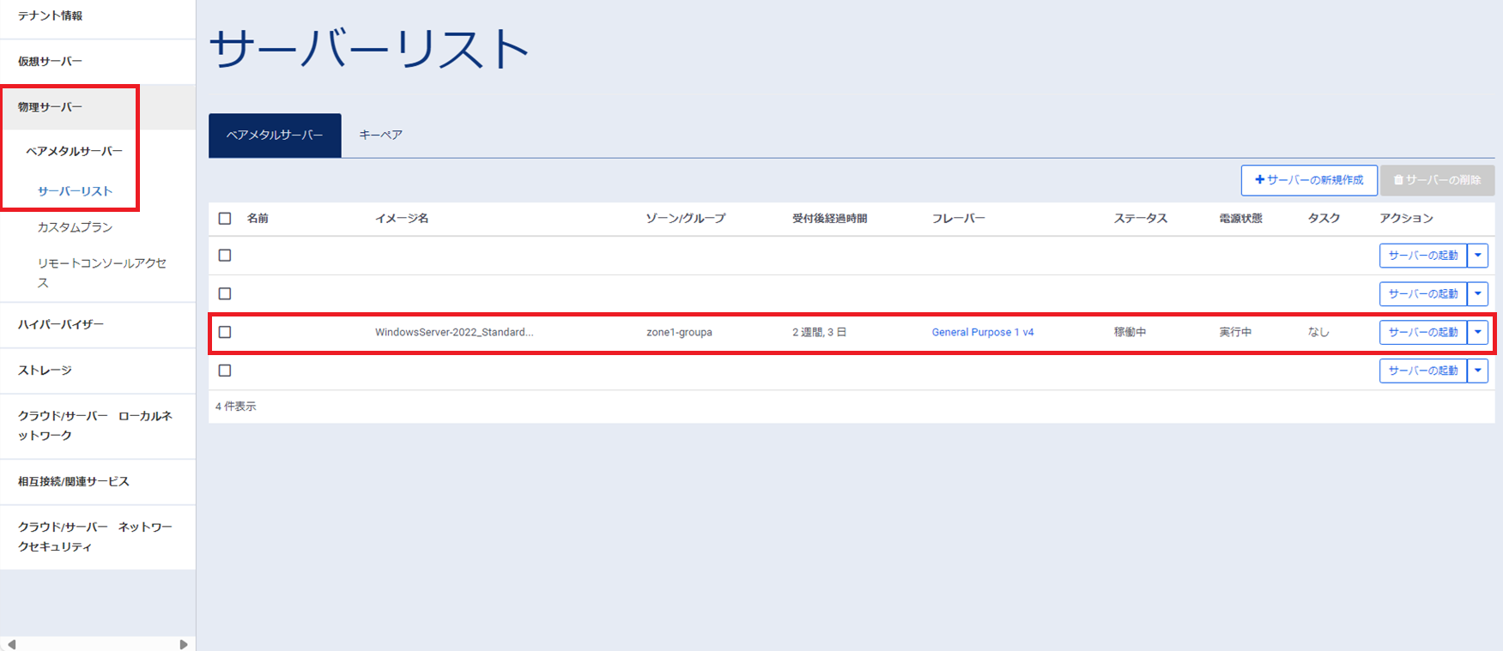Collapse the 物理サーバー sidebar section
Screen dimensions: 1503x651
(x=51, y=107)
